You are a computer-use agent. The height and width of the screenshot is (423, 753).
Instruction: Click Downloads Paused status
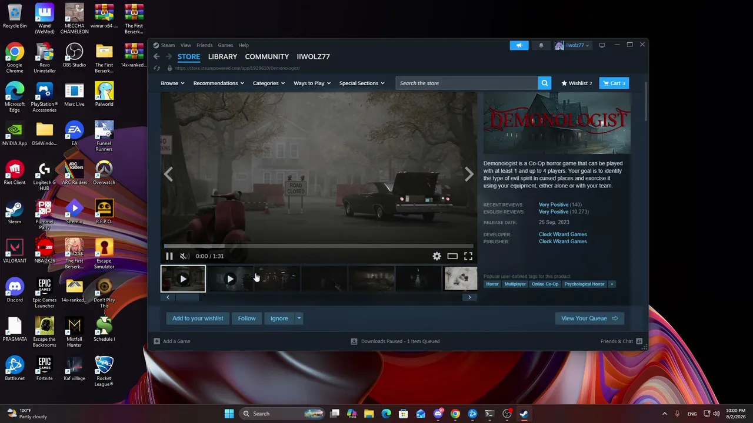tap(395, 341)
